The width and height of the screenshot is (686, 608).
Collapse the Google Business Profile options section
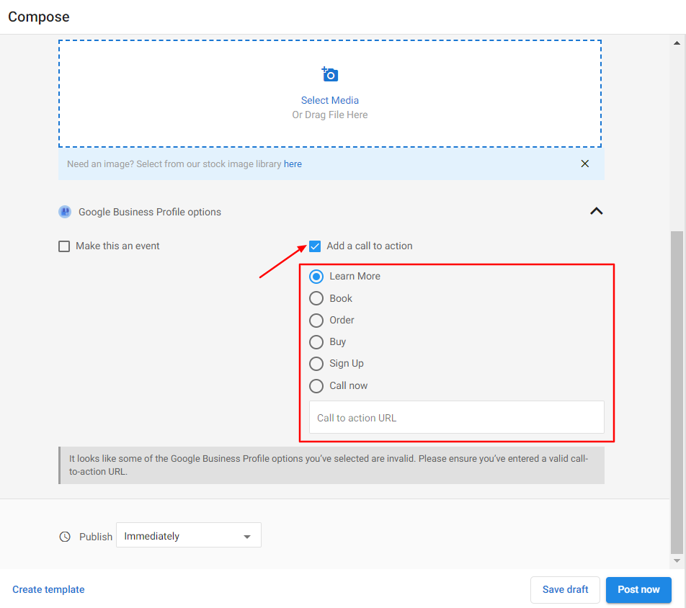pyautogui.click(x=597, y=211)
